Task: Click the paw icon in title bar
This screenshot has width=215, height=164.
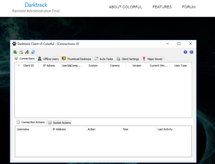Action: [x=14, y=44]
